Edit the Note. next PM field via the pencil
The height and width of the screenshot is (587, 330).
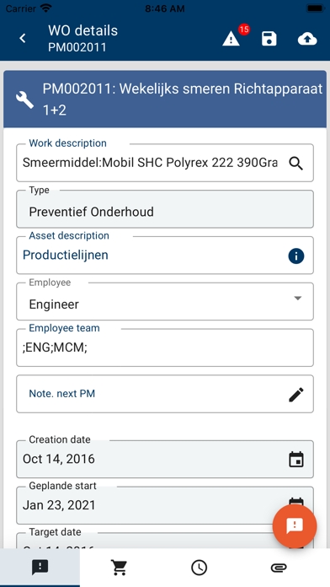point(296,395)
